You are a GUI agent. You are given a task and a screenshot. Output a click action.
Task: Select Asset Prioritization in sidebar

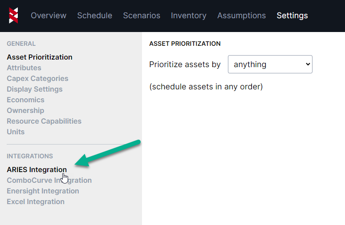(x=40, y=57)
